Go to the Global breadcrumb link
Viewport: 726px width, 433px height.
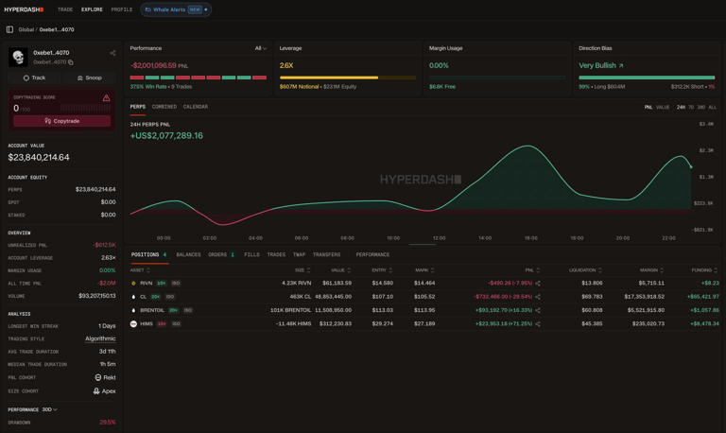coord(26,29)
